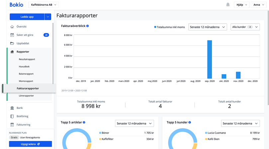Click the Uppladdat folder icon
This screenshot has height=149, width=269.
[x=12, y=43]
